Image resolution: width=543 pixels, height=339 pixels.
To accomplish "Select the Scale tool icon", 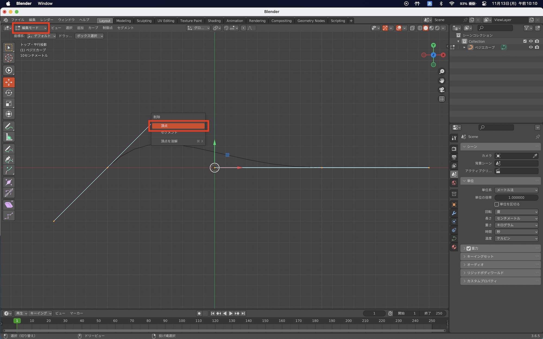I will click(9, 104).
